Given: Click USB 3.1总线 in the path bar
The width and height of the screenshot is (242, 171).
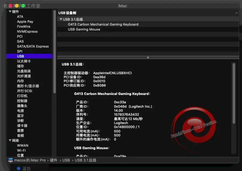Looking at the screenshot, I should 86,160.
